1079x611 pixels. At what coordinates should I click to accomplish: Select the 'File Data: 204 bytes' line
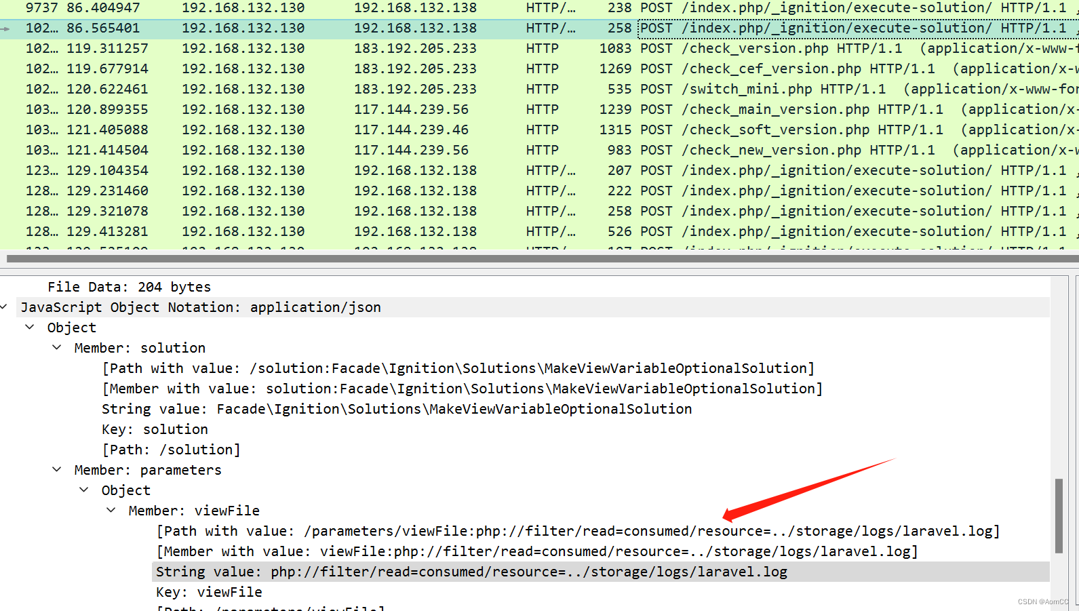click(x=130, y=287)
